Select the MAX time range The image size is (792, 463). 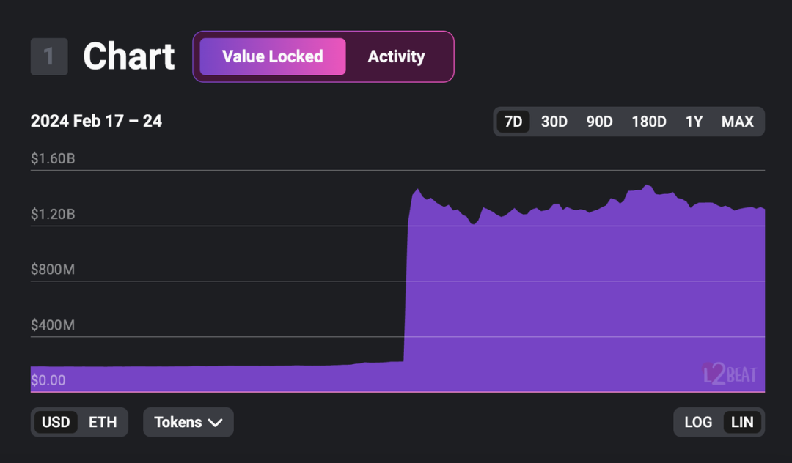(738, 122)
